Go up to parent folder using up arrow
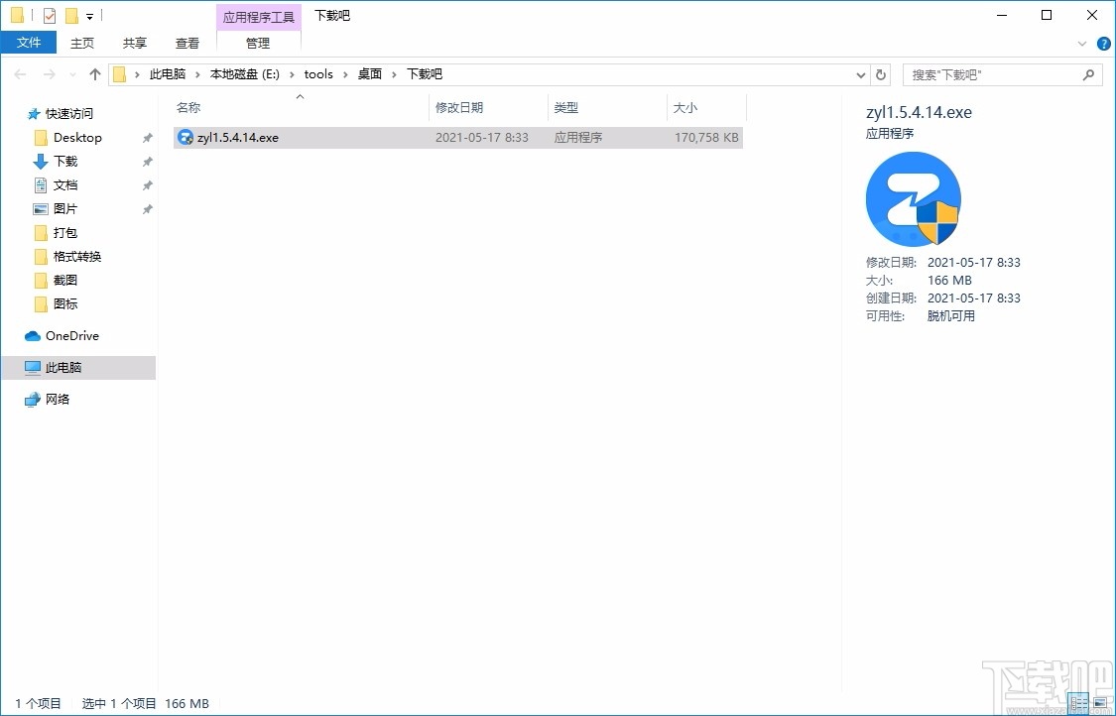1116x716 pixels. [94, 73]
